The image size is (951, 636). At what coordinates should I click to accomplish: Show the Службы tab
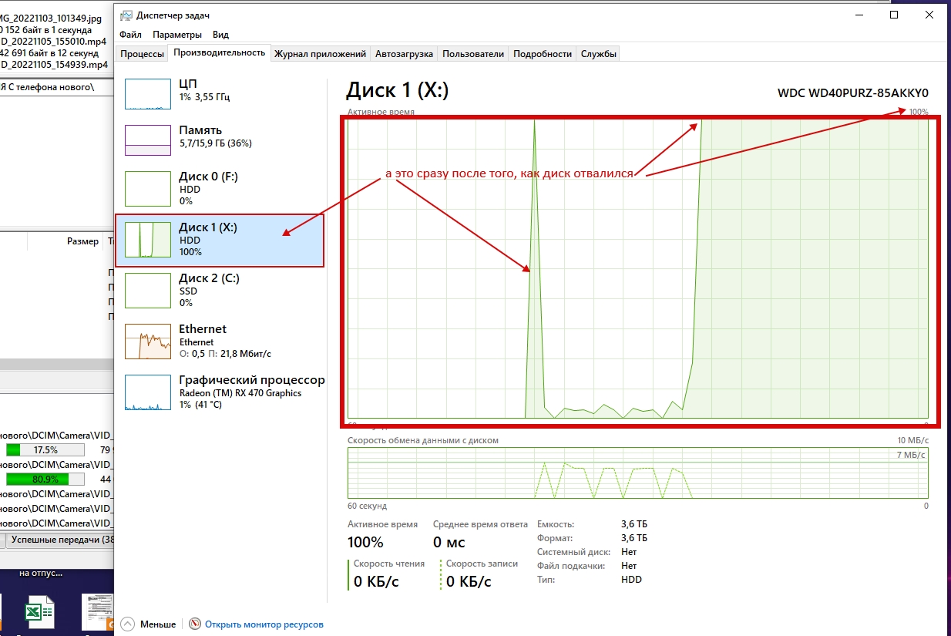tap(598, 54)
